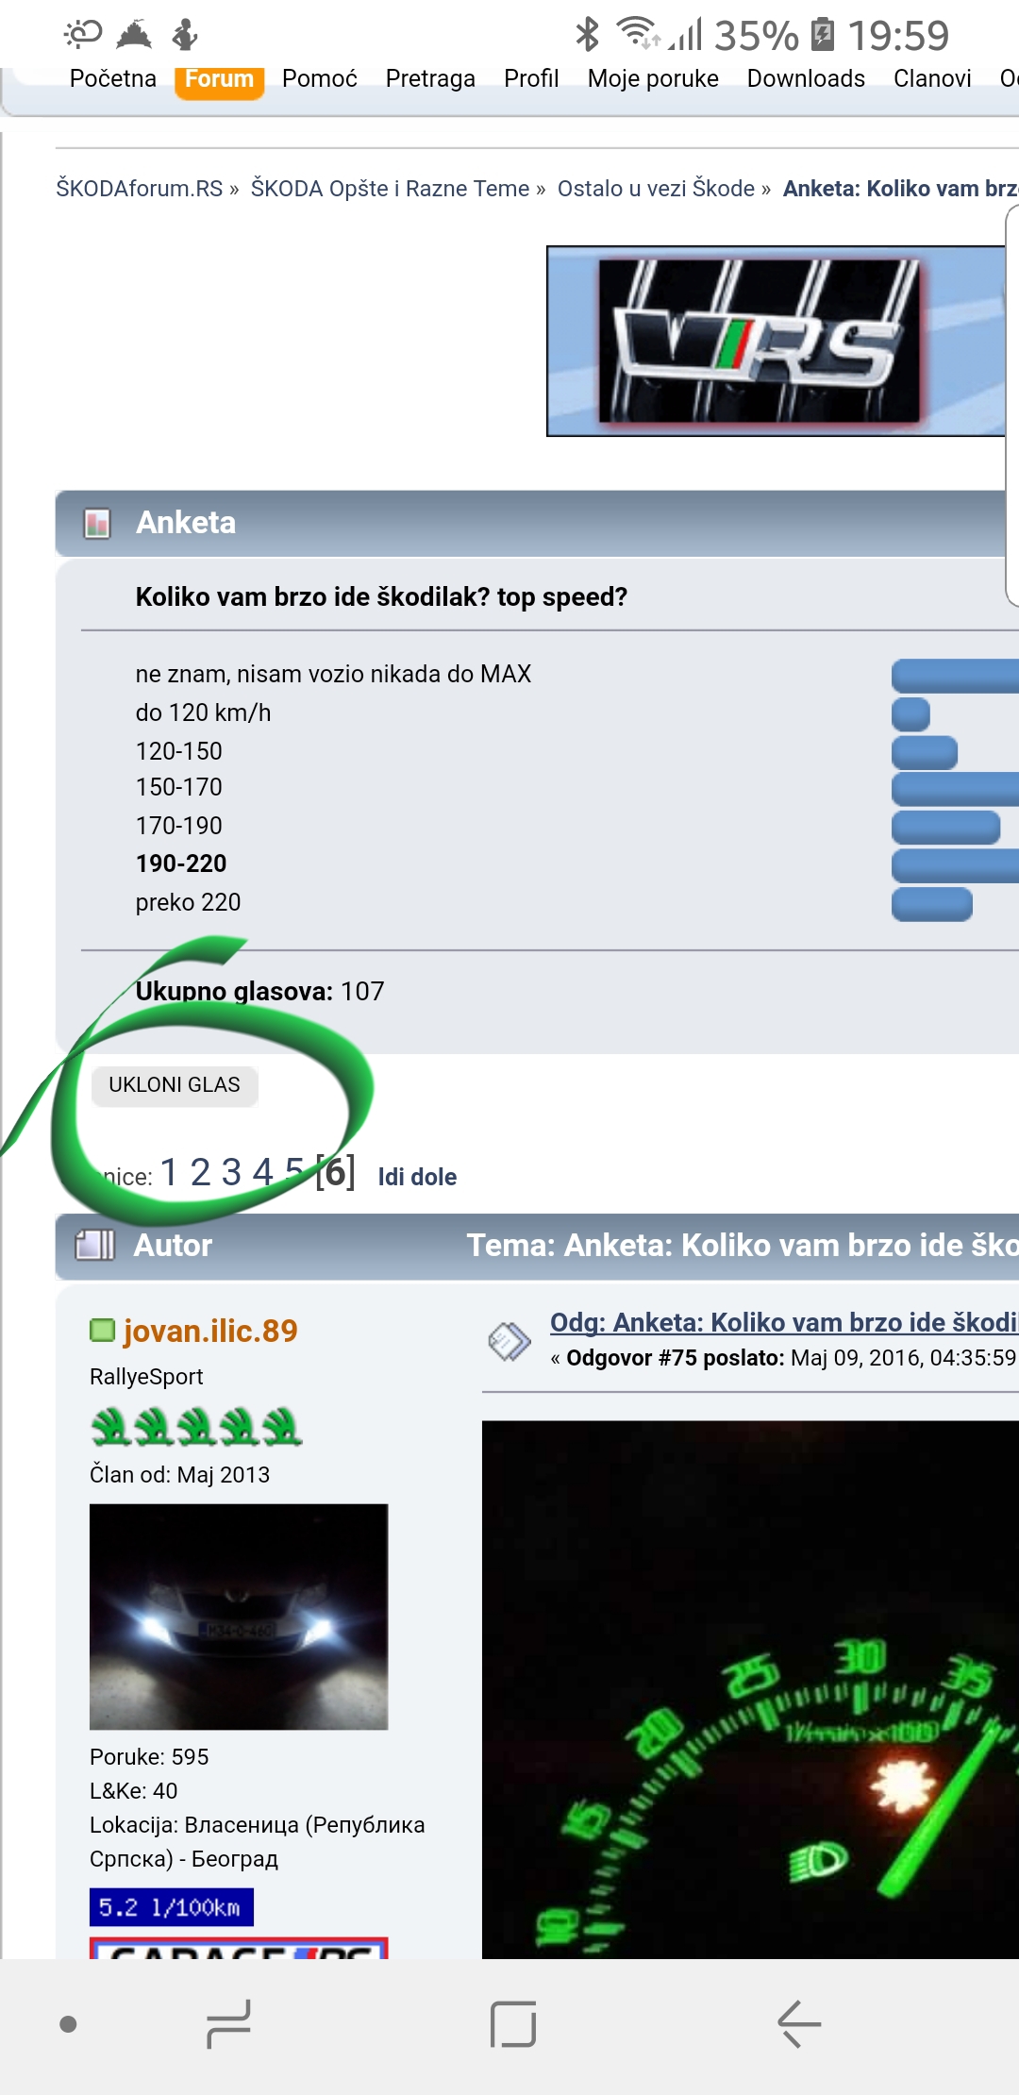Open jovan.ilic.89 user profile link
This screenshot has height=2095, width=1019.
pos(210,1331)
